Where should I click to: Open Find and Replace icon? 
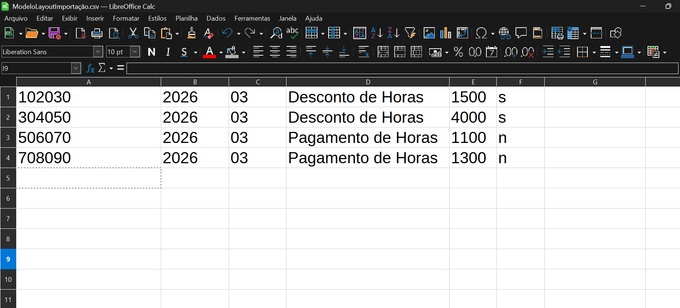[276, 33]
